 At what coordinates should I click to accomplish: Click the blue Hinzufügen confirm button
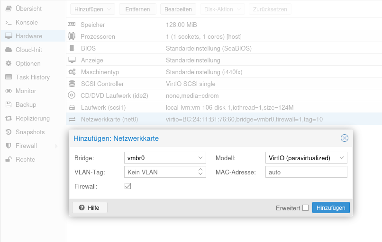coord(331,207)
